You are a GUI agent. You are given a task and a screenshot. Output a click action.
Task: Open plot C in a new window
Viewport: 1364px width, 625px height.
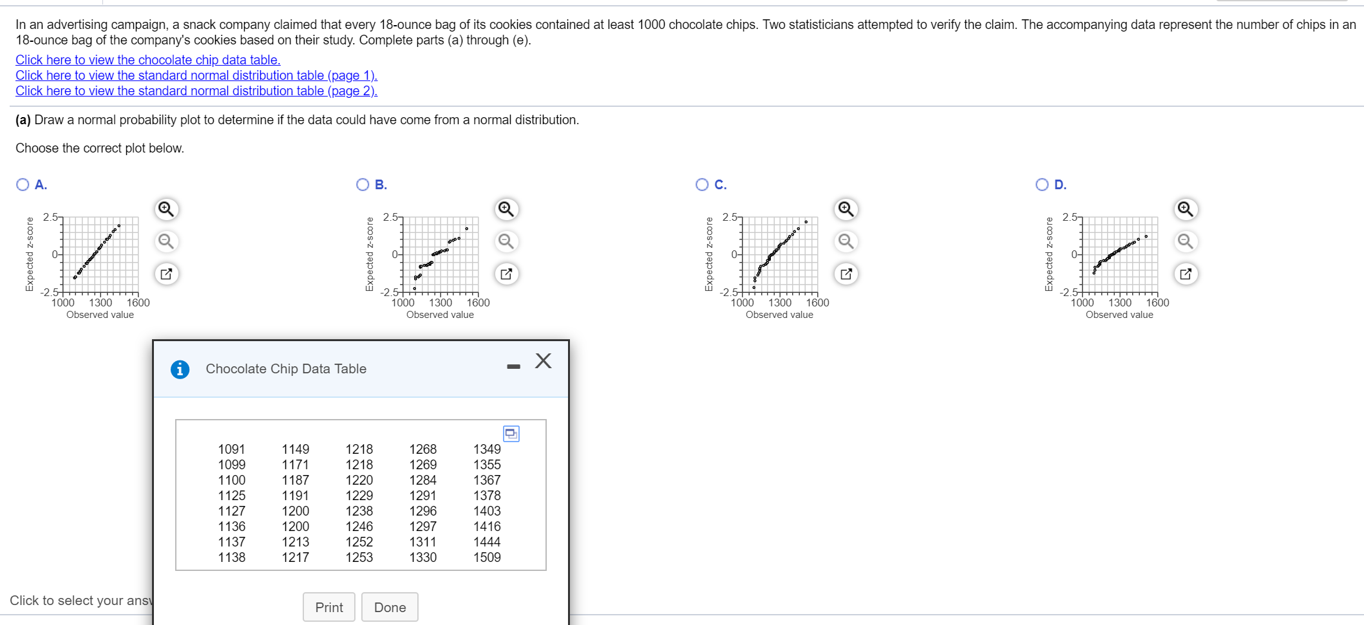coord(846,274)
